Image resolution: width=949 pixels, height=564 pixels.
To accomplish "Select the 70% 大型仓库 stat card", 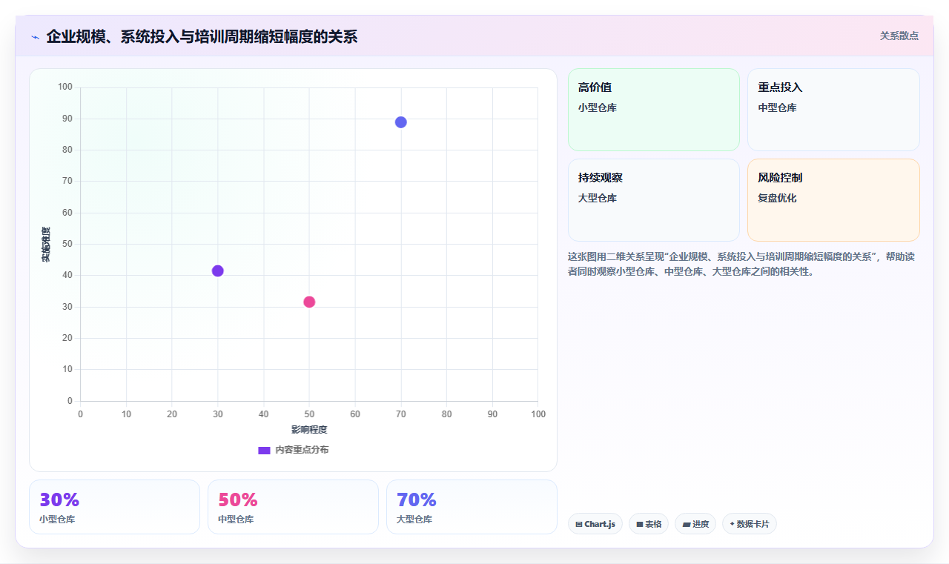I will click(x=472, y=507).
